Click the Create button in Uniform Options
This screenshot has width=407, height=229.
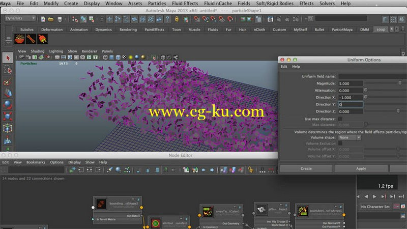coord(306,168)
